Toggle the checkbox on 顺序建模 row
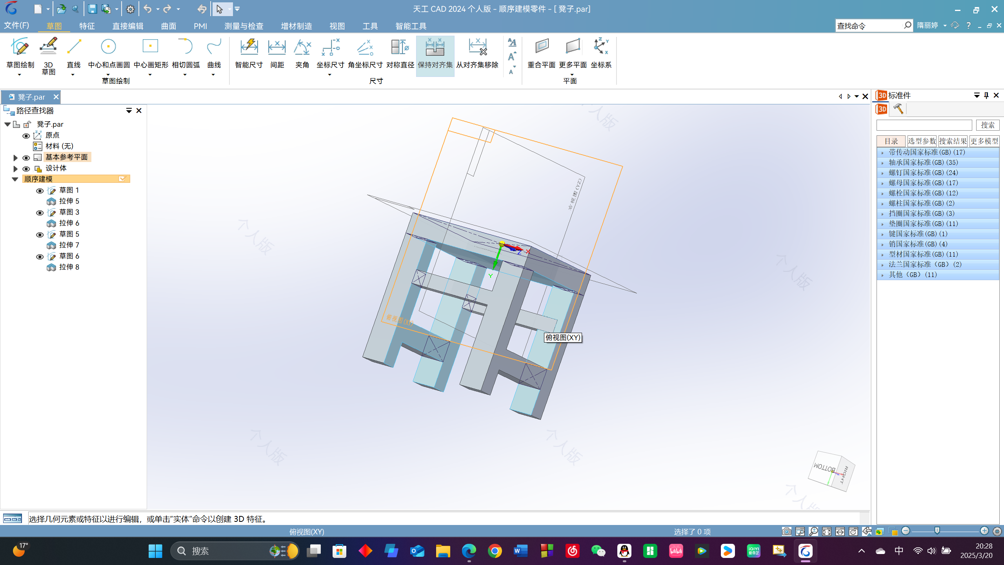The height and width of the screenshot is (565, 1004). click(x=122, y=179)
